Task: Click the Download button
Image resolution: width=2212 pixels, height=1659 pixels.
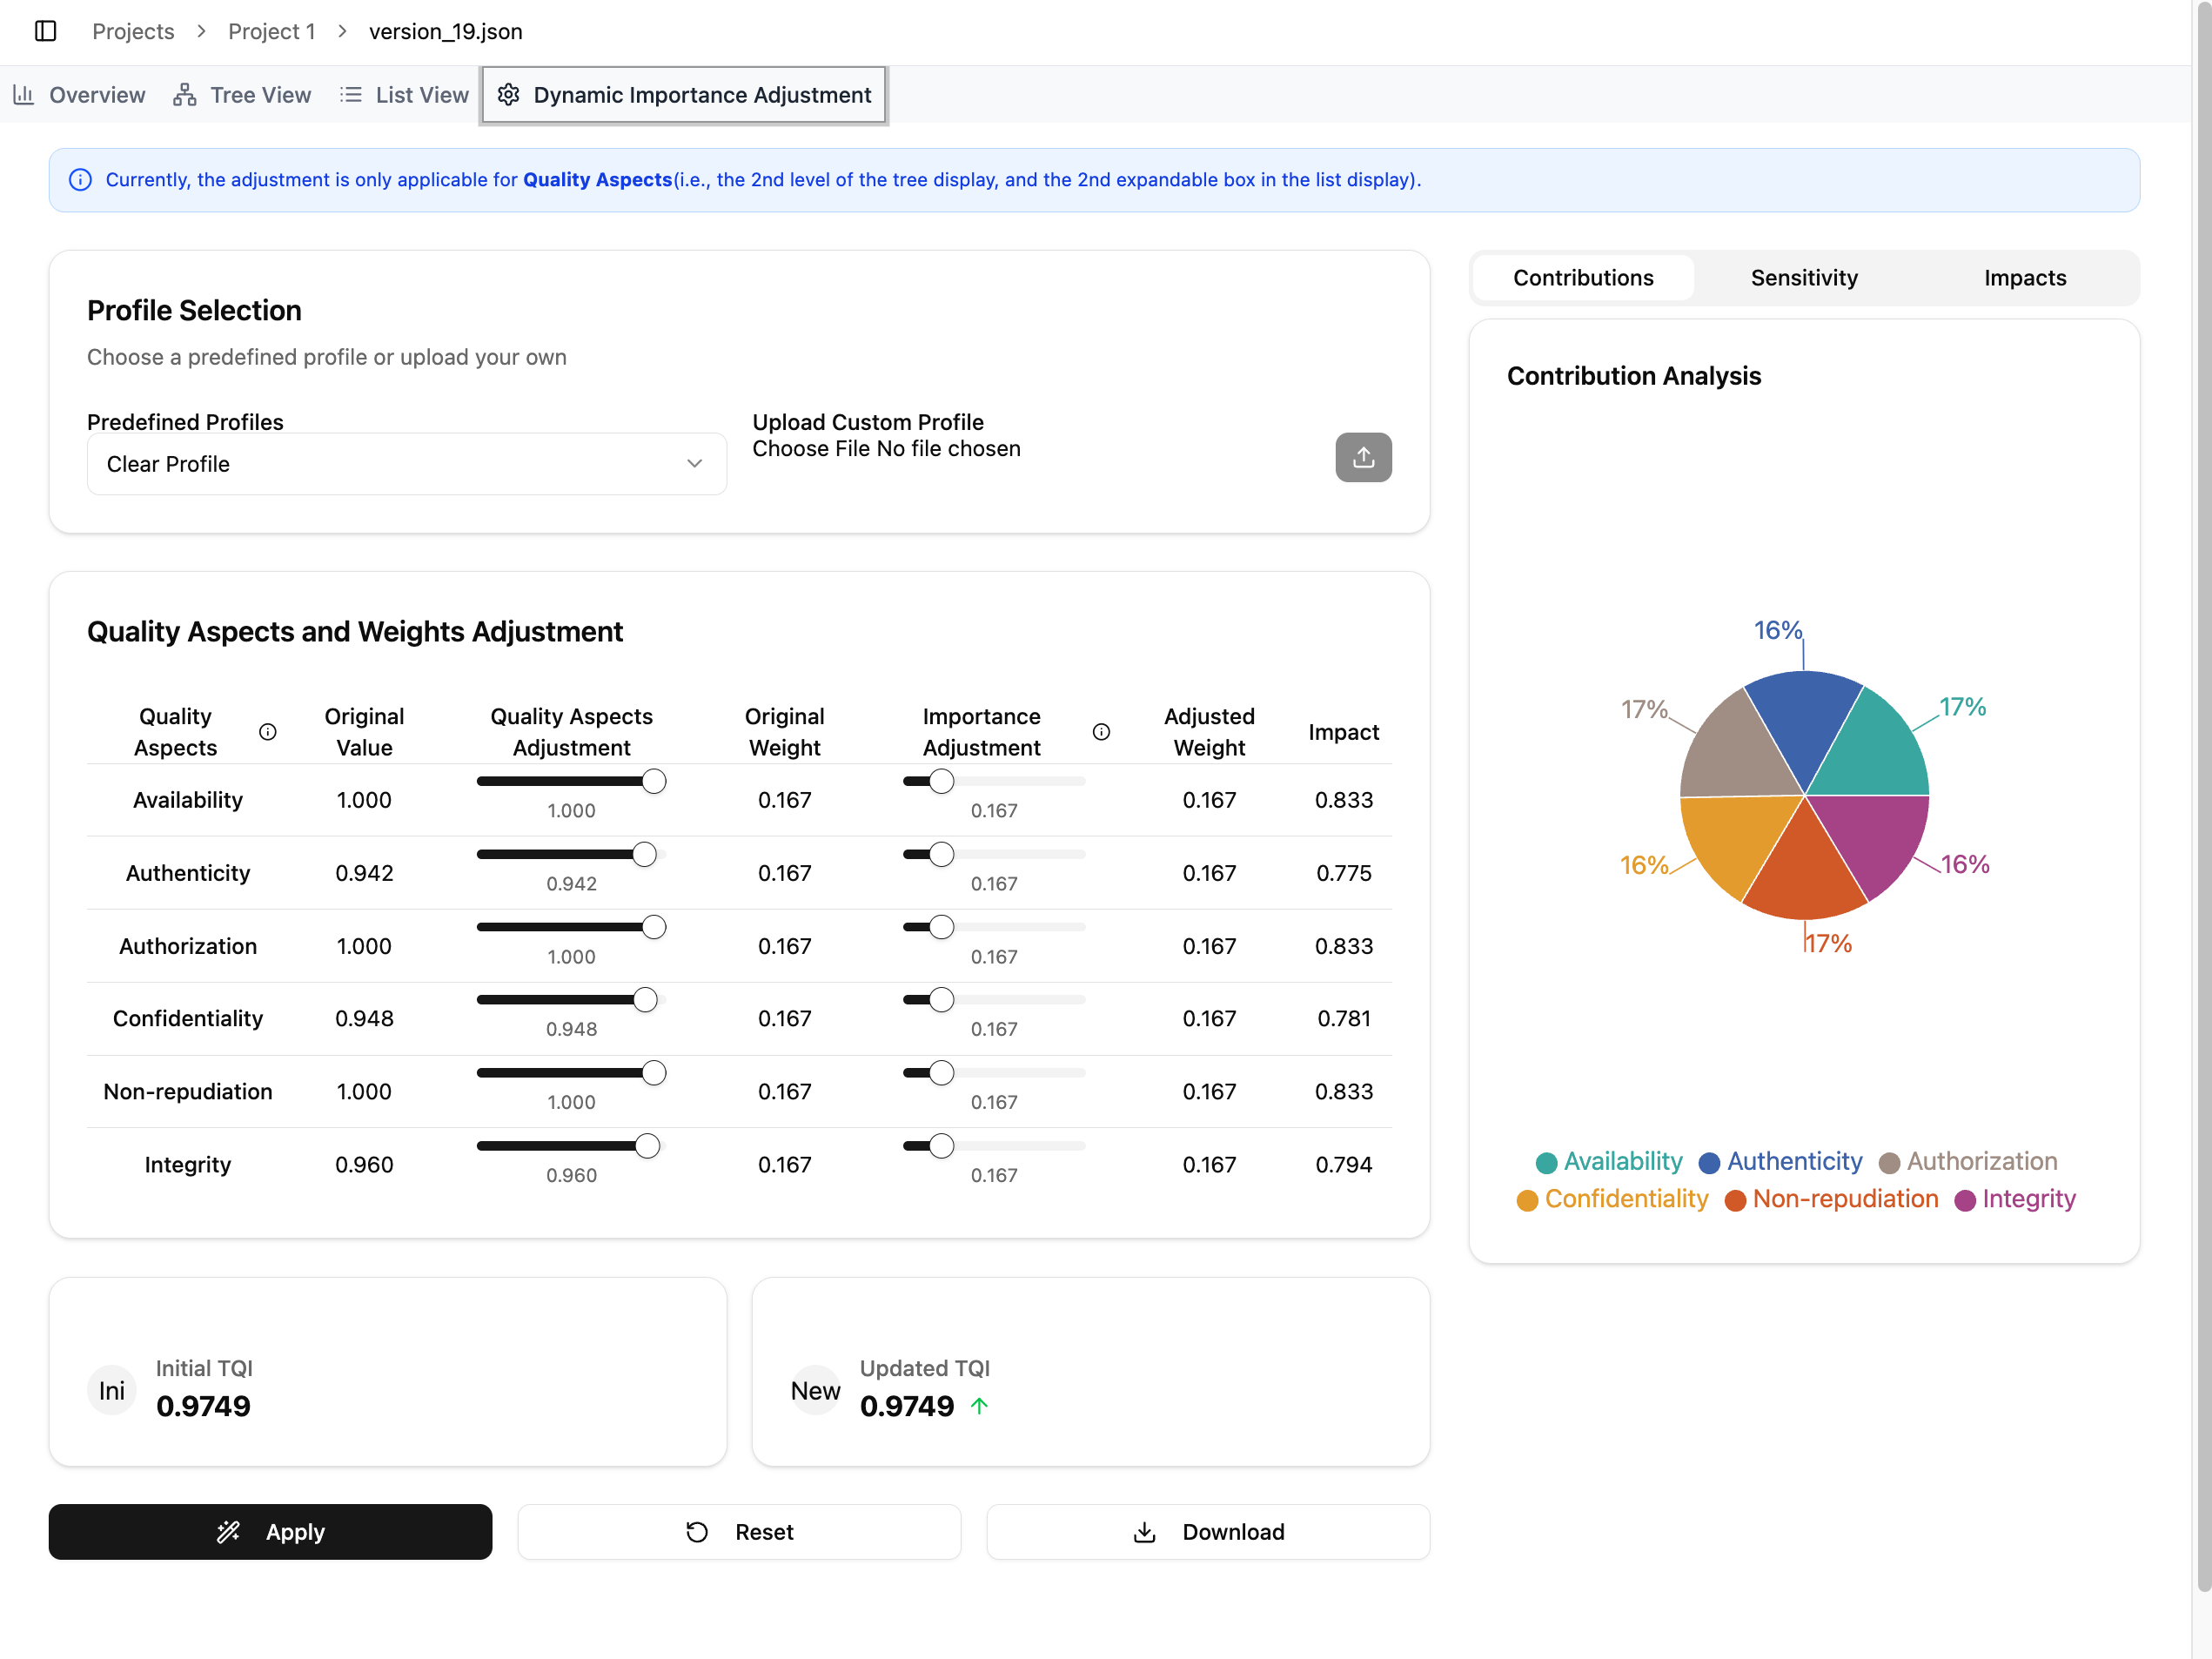Action: click(1208, 1531)
